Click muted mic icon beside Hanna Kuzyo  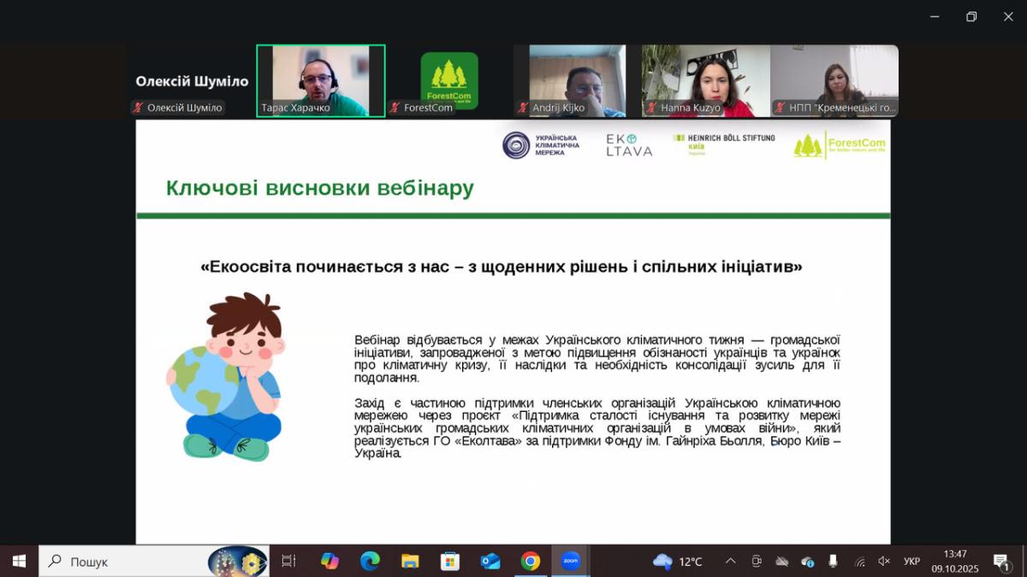click(650, 108)
